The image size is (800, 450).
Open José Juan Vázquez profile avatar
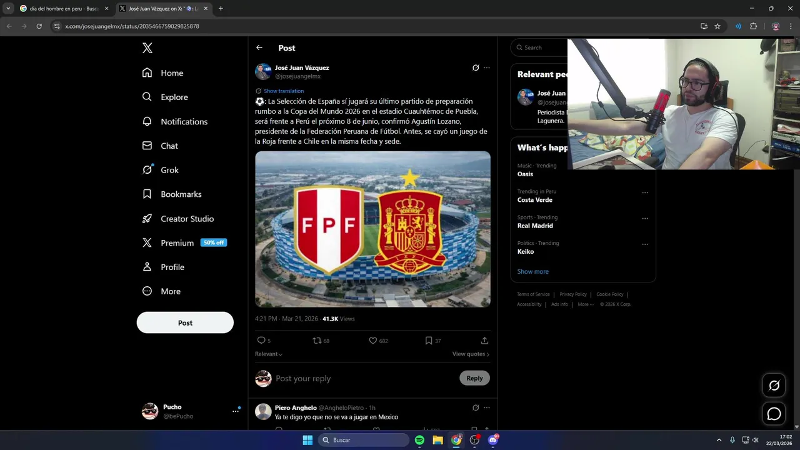click(263, 71)
